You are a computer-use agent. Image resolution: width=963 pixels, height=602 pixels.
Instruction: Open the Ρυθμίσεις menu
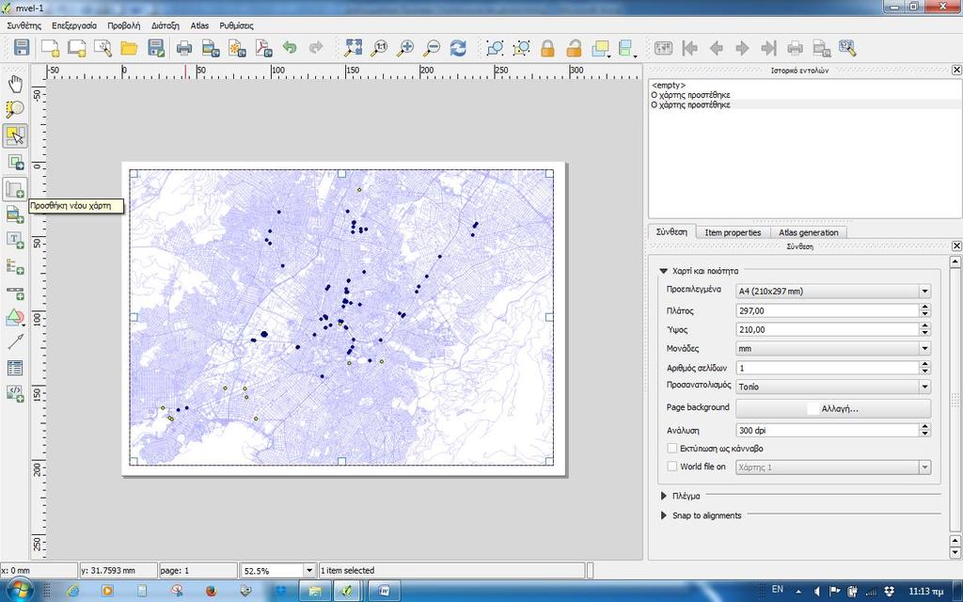coord(236,25)
